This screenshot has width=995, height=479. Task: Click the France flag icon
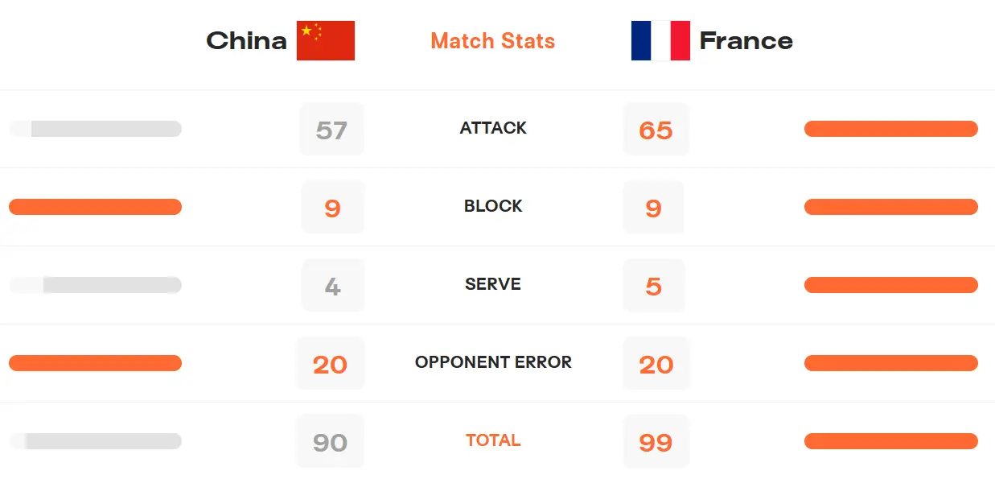(660, 41)
